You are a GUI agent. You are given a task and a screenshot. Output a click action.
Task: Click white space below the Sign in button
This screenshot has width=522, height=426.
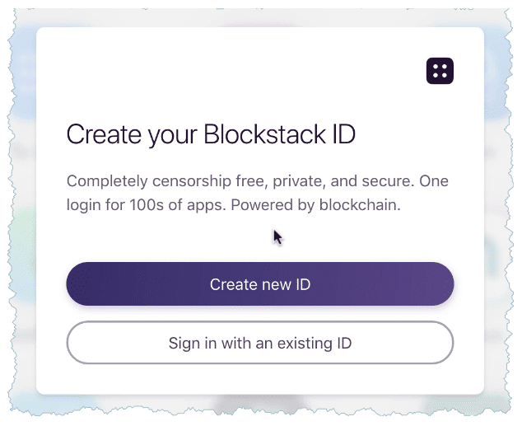259,379
